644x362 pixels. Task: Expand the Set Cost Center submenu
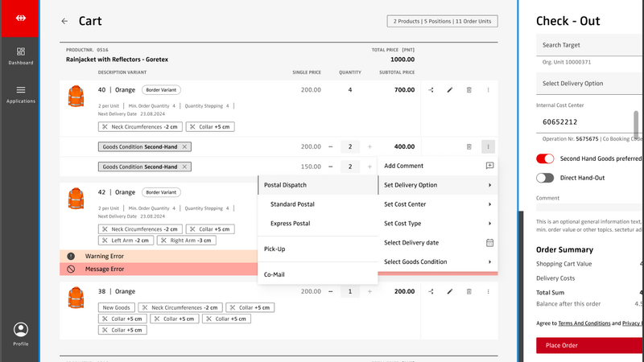(x=438, y=204)
